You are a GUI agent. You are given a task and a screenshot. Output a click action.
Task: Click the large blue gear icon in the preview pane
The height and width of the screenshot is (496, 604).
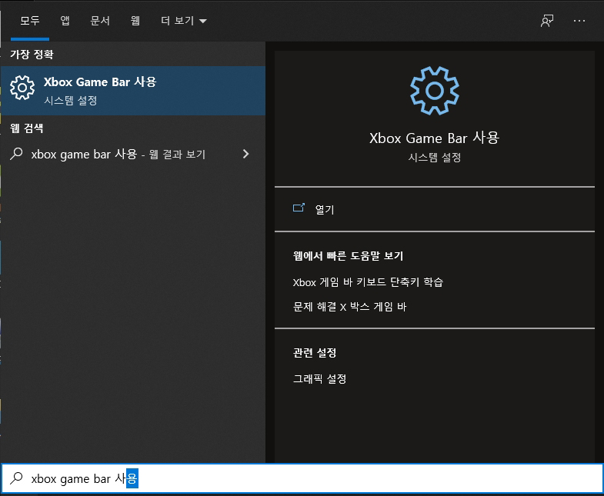click(x=435, y=91)
